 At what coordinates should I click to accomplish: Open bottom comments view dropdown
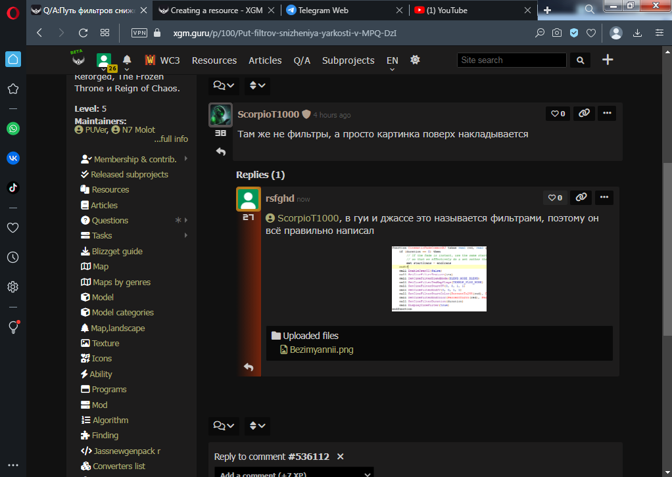coord(224,426)
